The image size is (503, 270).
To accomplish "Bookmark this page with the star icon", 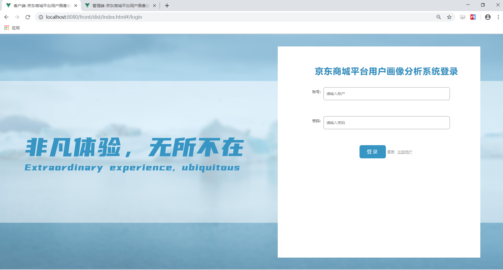I will pos(449,17).
